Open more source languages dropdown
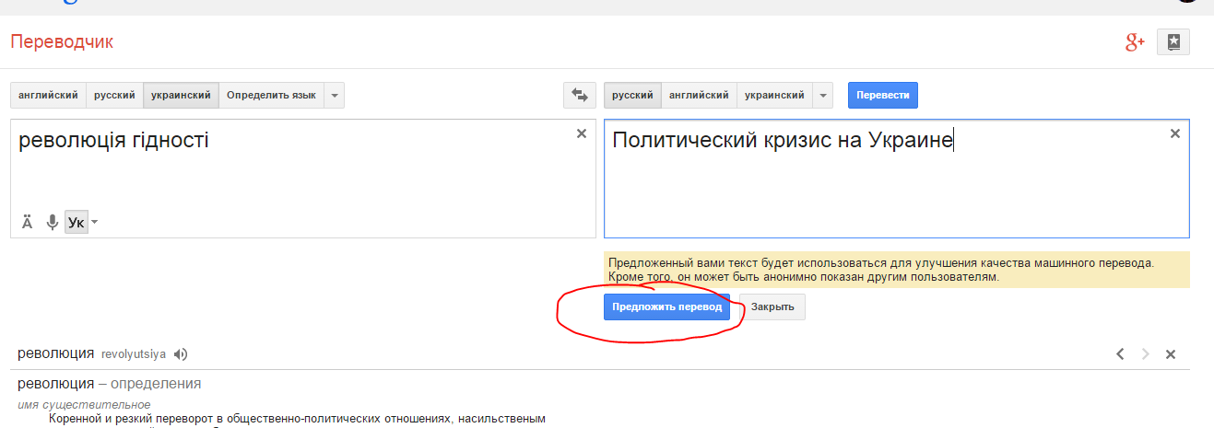 335,95
